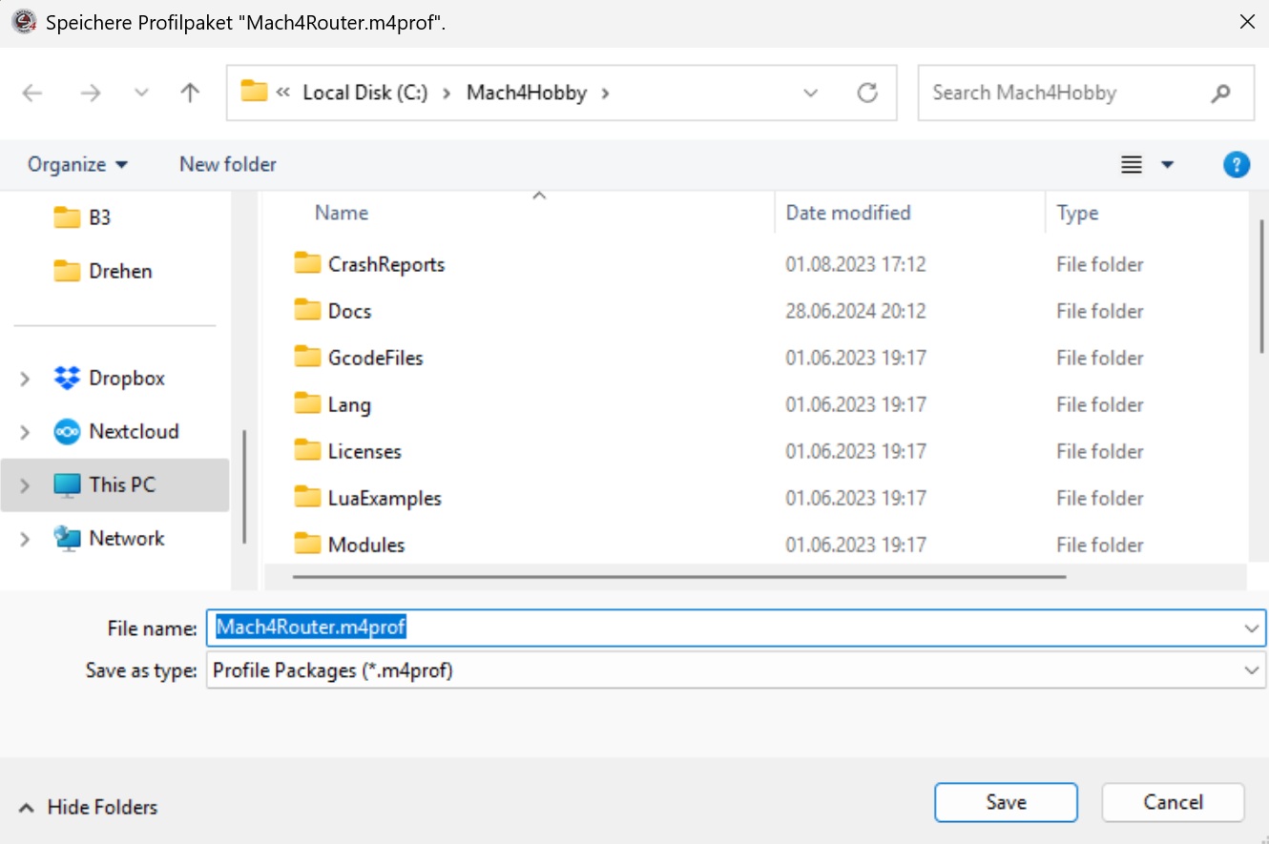Select Local Disk (C:) in the path
This screenshot has height=844, width=1269.
point(364,93)
